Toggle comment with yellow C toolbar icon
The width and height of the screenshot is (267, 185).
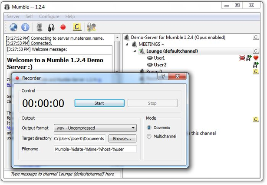pyautogui.click(x=77, y=27)
